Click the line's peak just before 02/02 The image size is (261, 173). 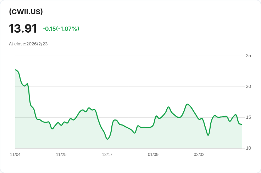(x=187, y=104)
